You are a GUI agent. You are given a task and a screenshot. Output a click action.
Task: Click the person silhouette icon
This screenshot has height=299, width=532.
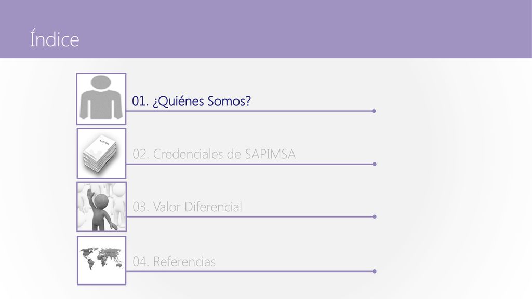tap(101, 99)
